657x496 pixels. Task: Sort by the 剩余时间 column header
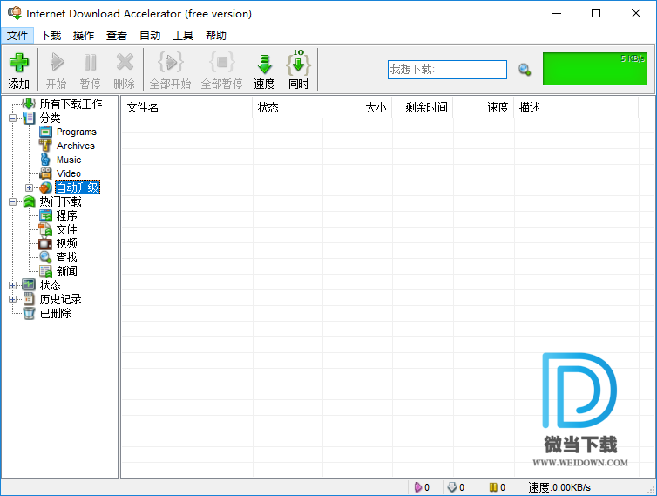(x=423, y=108)
